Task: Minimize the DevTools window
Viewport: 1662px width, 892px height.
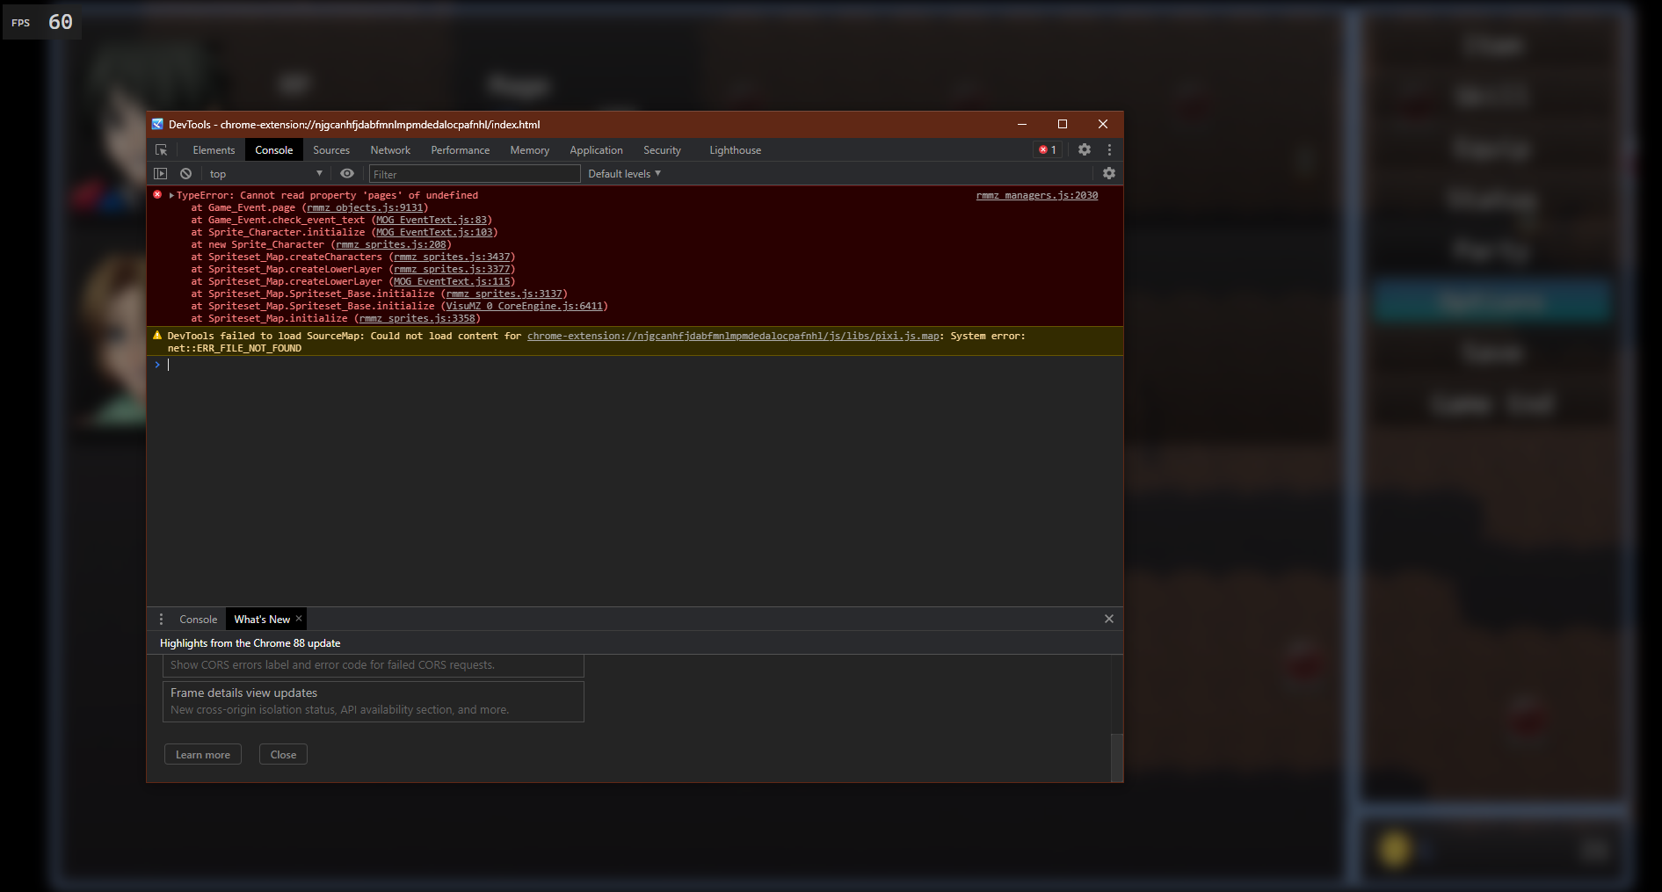Action: pos(1022,124)
